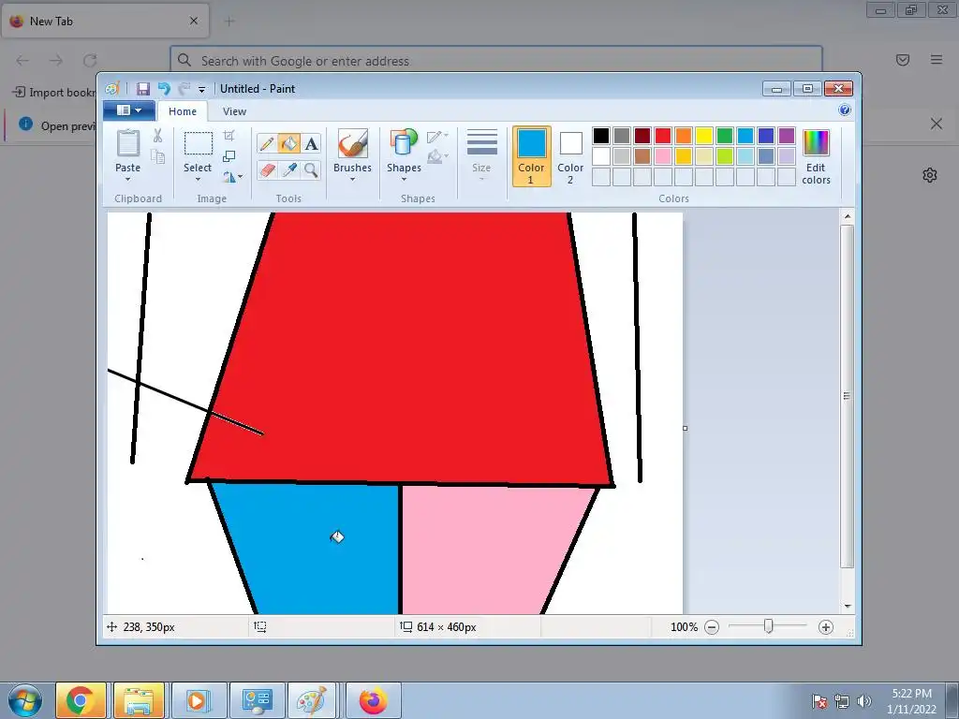Click zoom out minus button
Screen dimensions: 959x719
(x=712, y=627)
